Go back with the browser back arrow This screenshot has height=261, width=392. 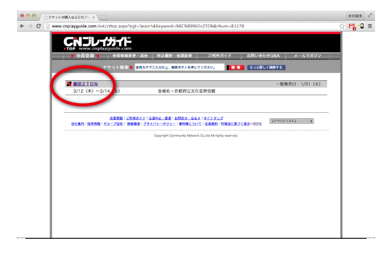[x=22, y=26]
